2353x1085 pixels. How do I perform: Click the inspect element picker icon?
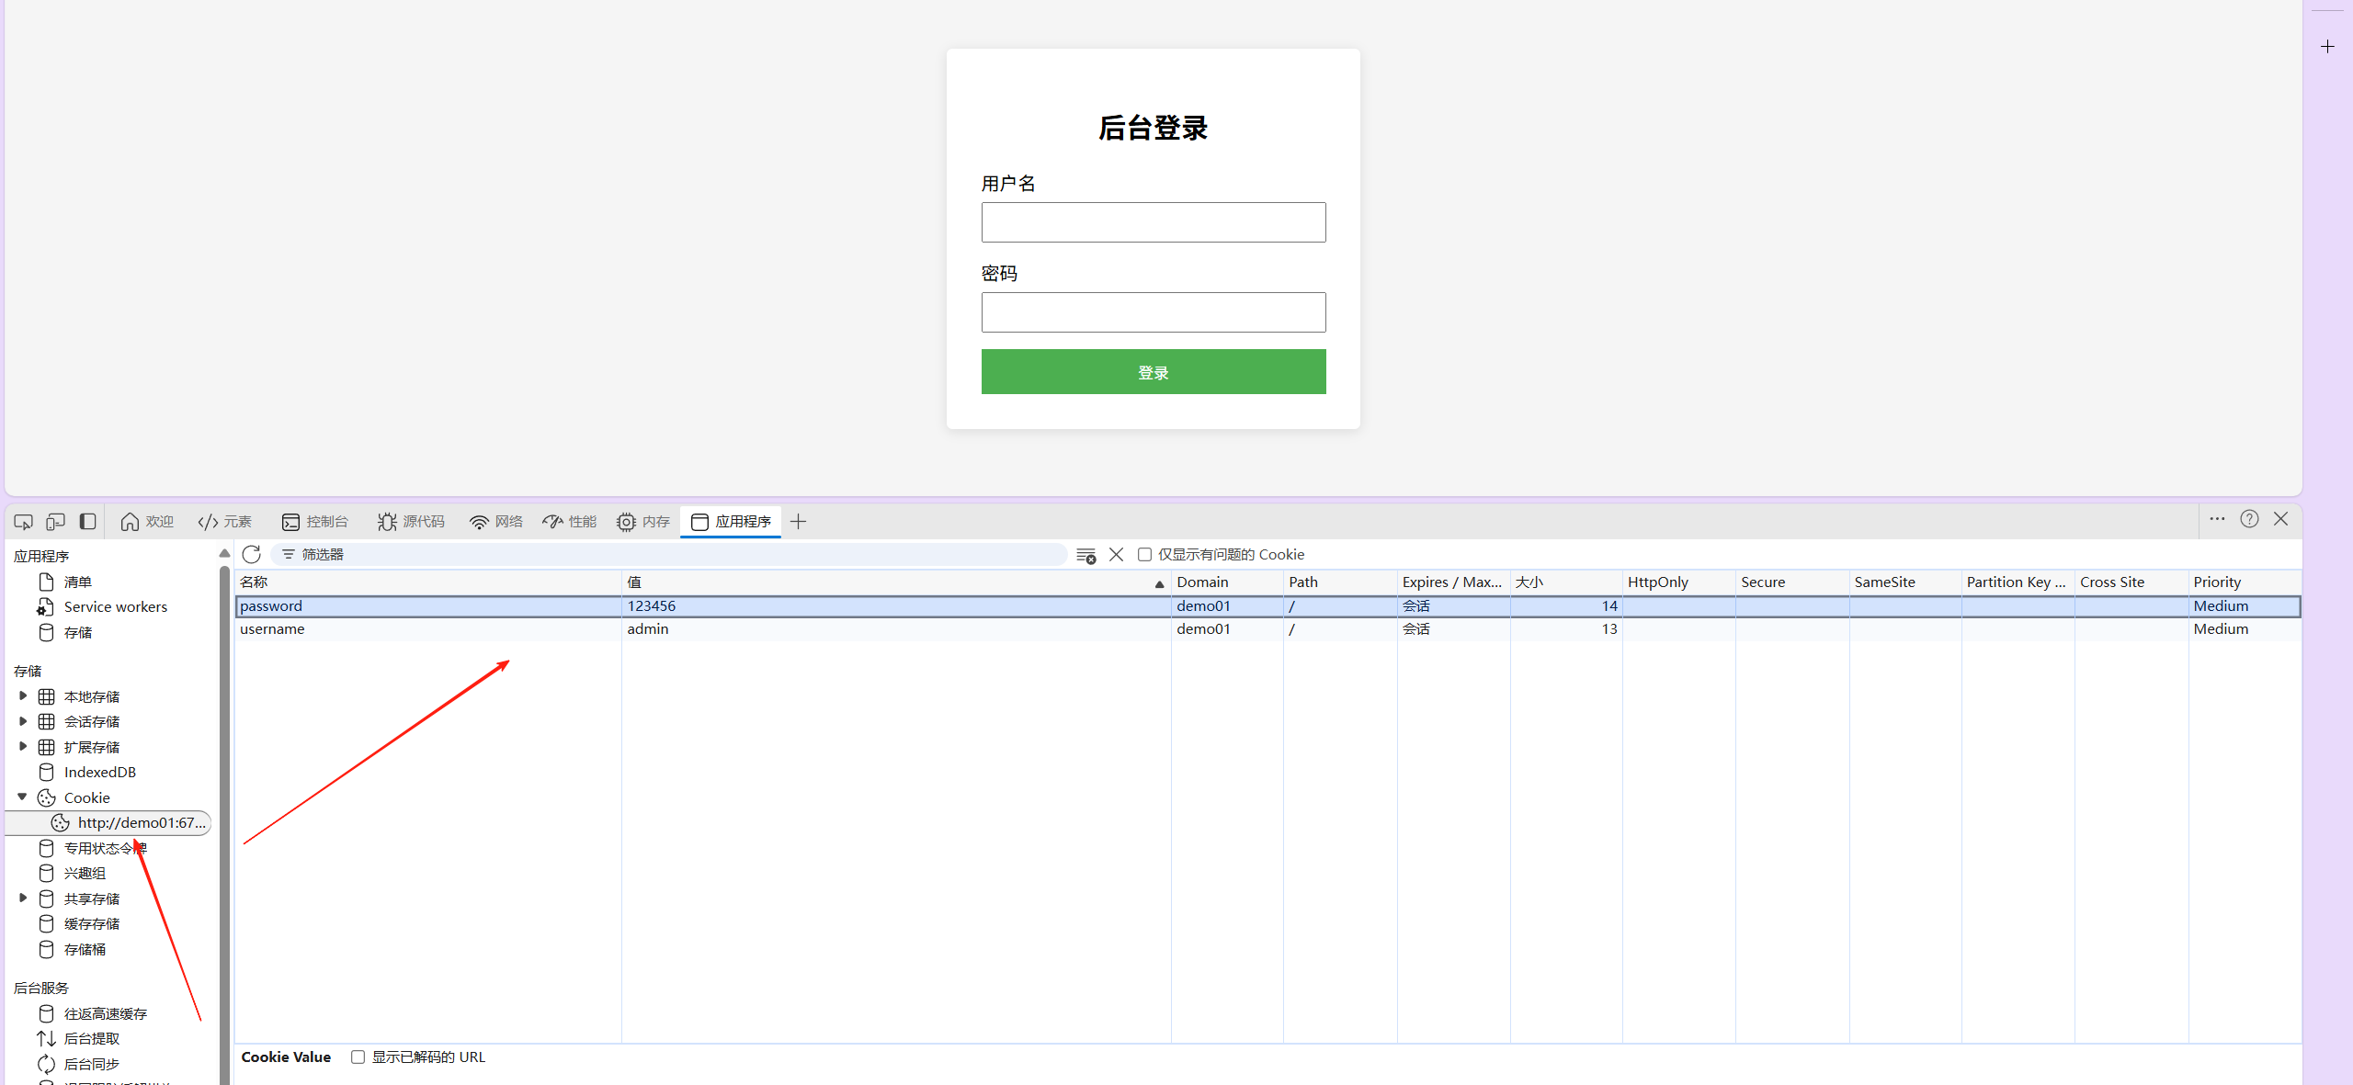[24, 522]
